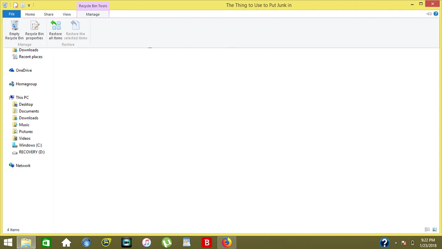442x249 pixels.
Task: Click the Properties quick access icon
Action: point(16,5)
